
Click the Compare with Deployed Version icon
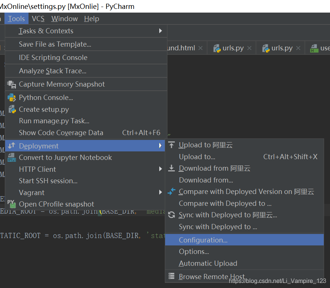[171, 191]
